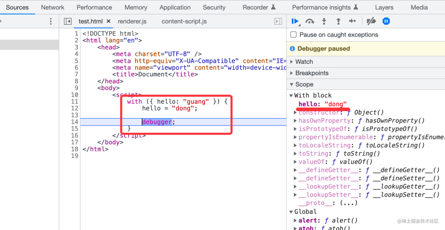Resume script execution button
This screenshot has height=230, width=445.
tap(295, 21)
